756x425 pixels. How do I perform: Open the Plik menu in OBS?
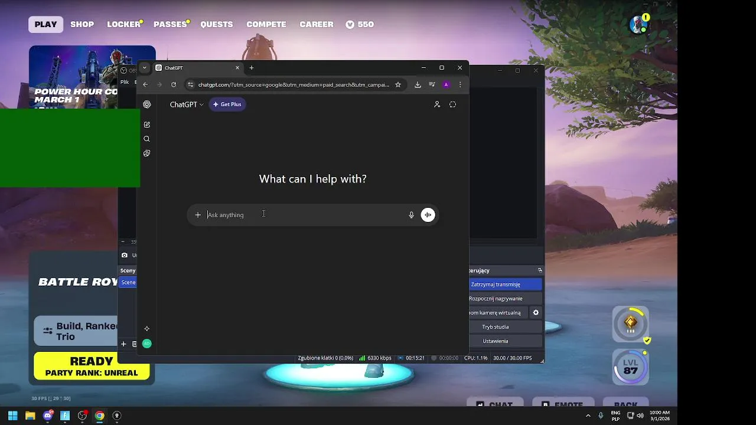pyautogui.click(x=125, y=82)
